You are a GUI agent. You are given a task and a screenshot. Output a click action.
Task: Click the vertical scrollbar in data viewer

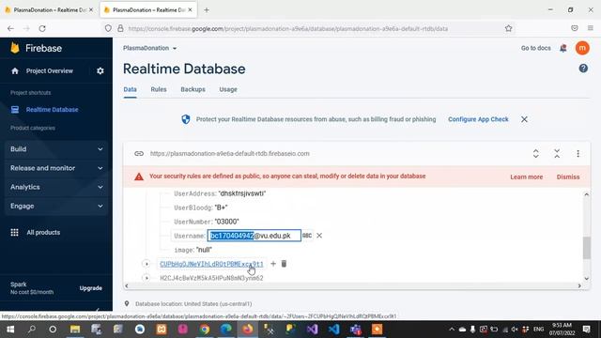coord(586,248)
